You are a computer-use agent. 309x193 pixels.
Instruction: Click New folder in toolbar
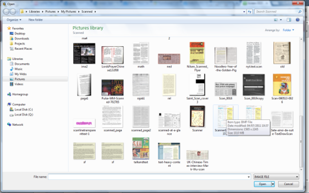coord(35,20)
